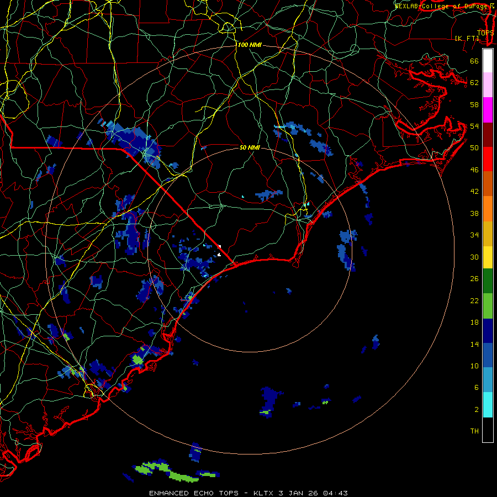Viewport: 497px width, 497px height.
Task: Click the "58" legend value
Action: point(474,104)
